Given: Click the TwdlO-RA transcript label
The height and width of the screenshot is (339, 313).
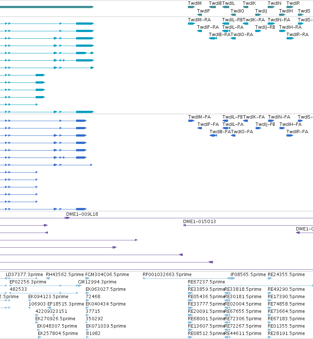Looking at the screenshot, I should point(242,34).
